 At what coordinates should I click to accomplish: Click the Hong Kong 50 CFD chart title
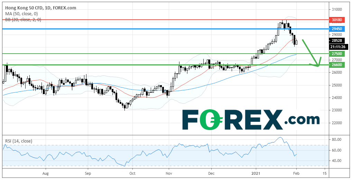tap(40, 8)
